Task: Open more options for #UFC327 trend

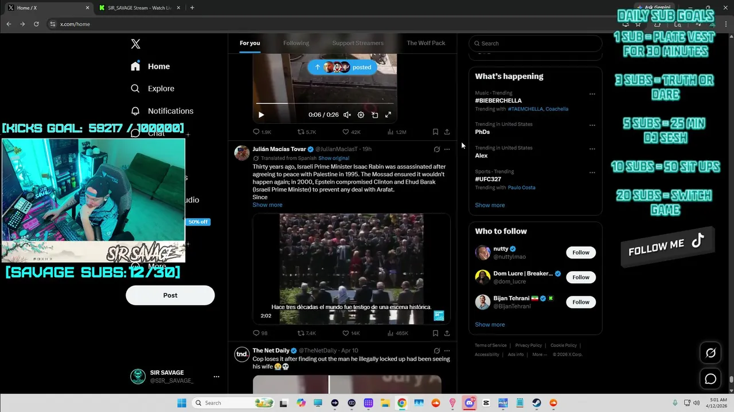Action: point(592,172)
